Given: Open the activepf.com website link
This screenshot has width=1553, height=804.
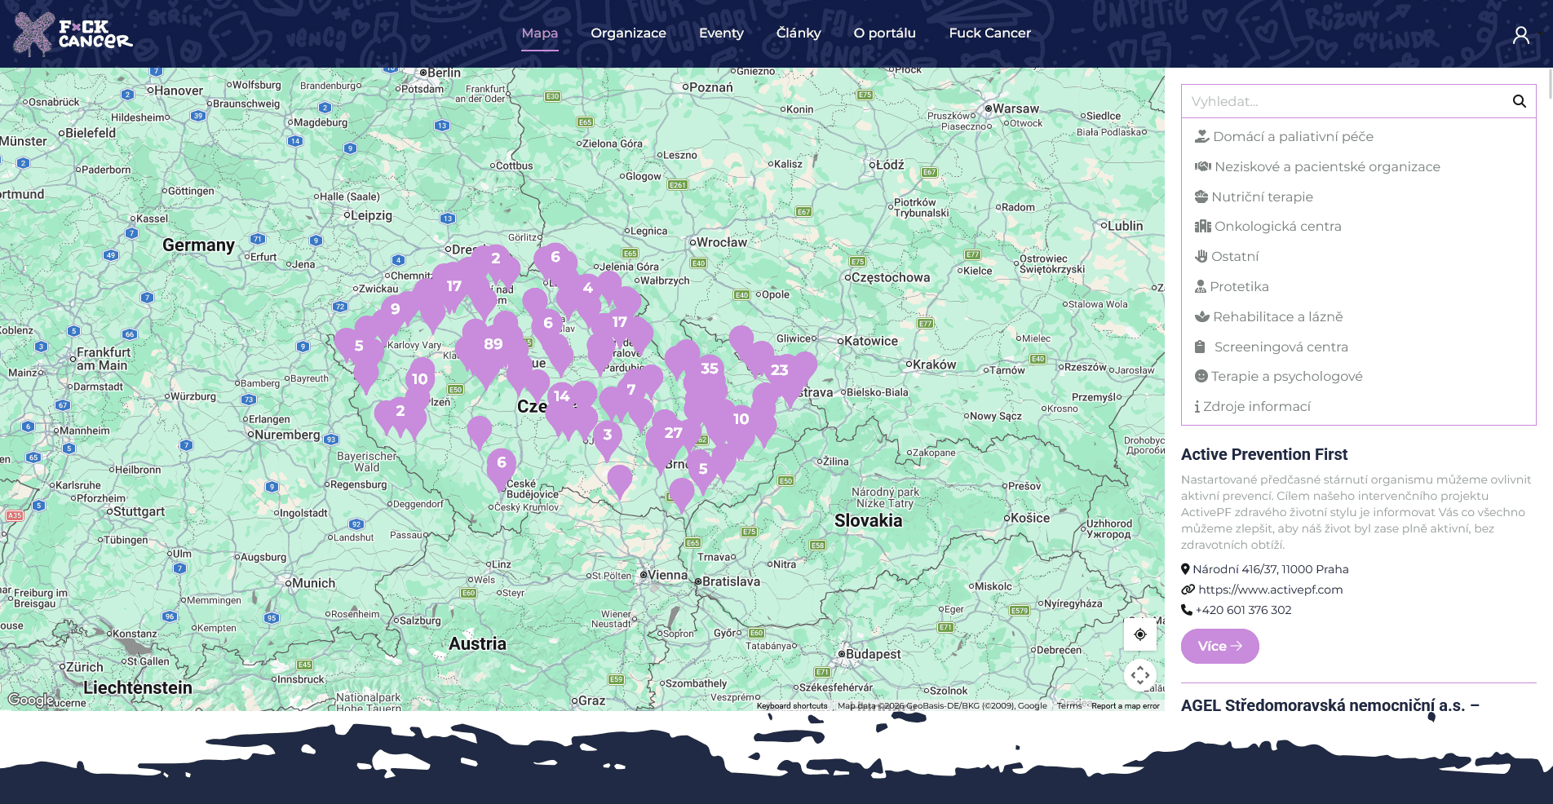Looking at the screenshot, I should [x=1270, y=590].
